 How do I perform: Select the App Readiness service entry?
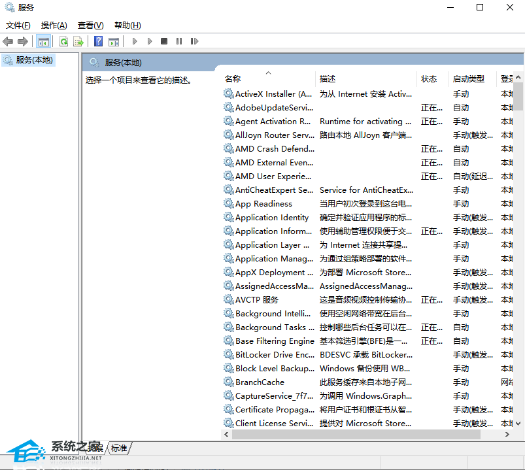[x=263, y=204]
